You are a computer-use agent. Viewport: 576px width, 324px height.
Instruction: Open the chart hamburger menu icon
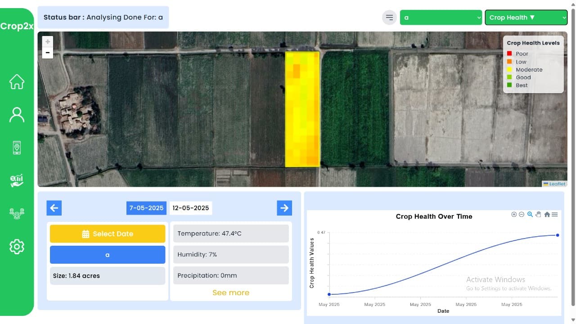[555, 215]
